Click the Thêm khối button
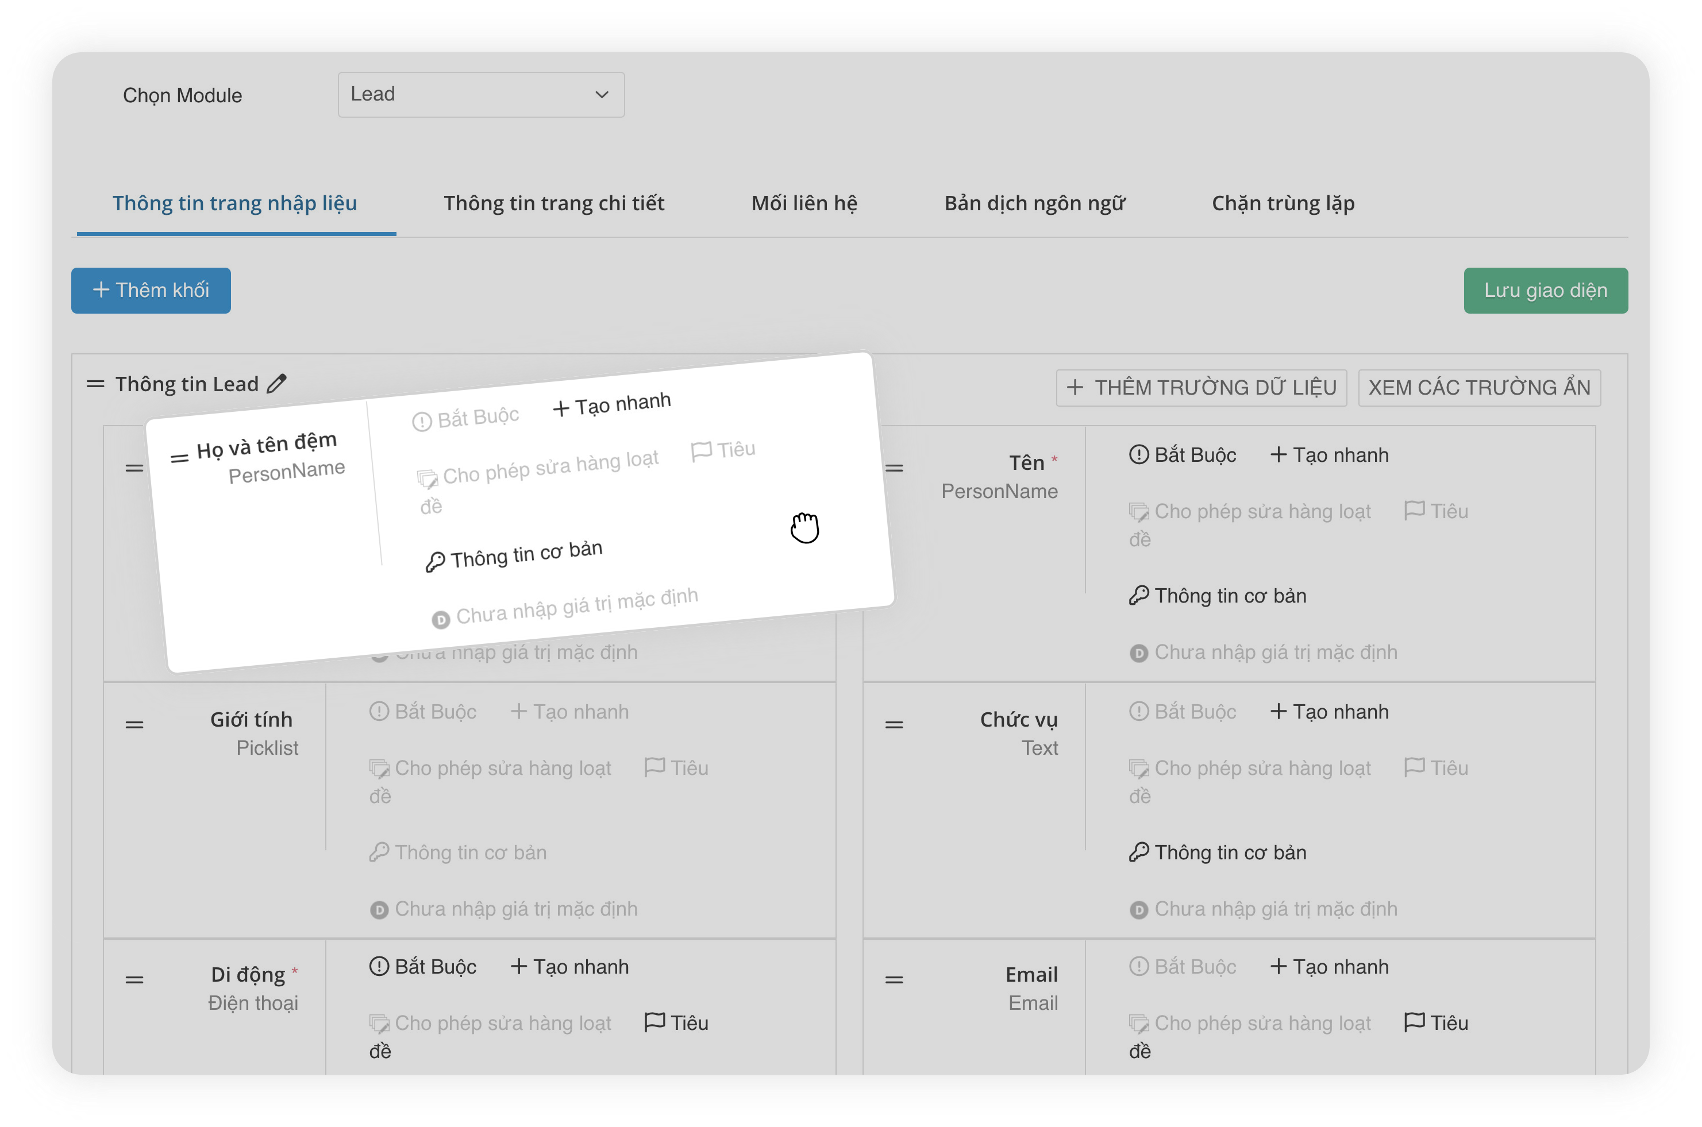1702x1127 pixels. (151, 291)
